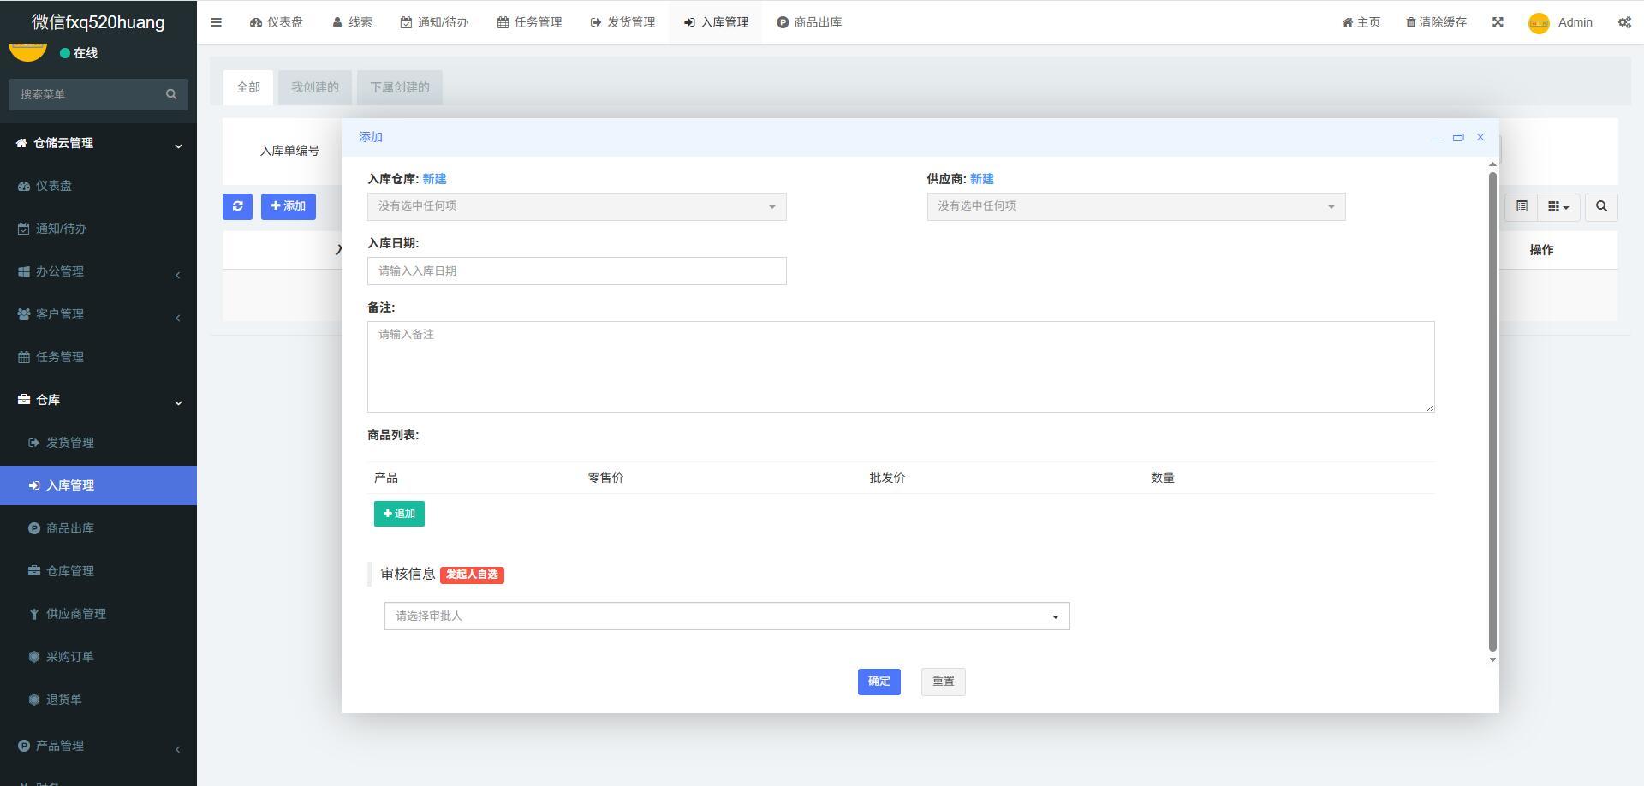
Task: Click the 入库日期 date input field
Action: pyautogui.click(x=576, y=271)
